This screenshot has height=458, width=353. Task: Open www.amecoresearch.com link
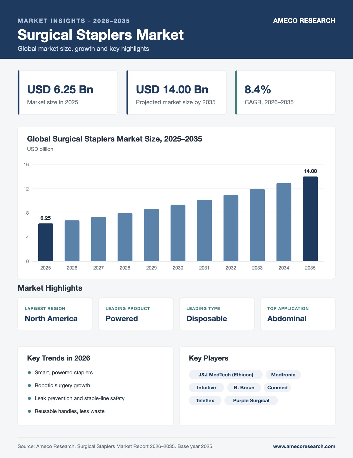click(x=304, y=446)
